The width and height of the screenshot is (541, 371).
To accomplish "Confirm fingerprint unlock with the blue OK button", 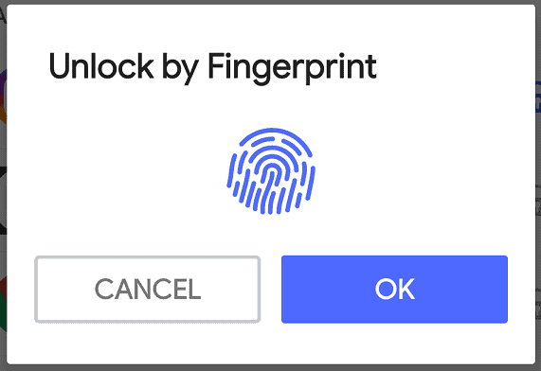I will pyautogui.click(x=394, y=290).
